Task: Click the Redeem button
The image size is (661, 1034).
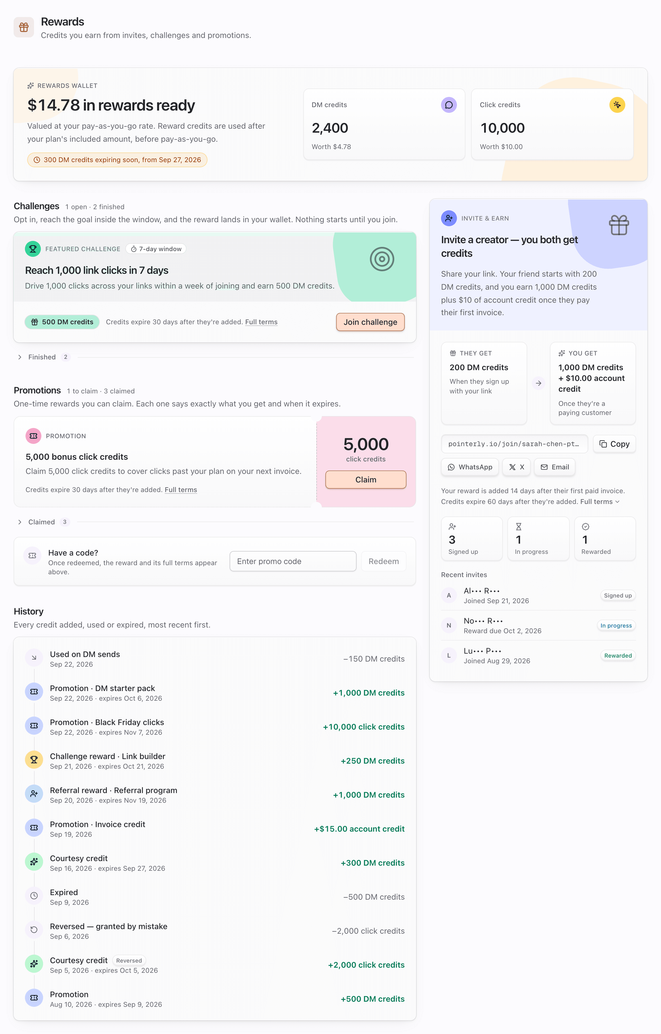Action: (x=384, y=561)
